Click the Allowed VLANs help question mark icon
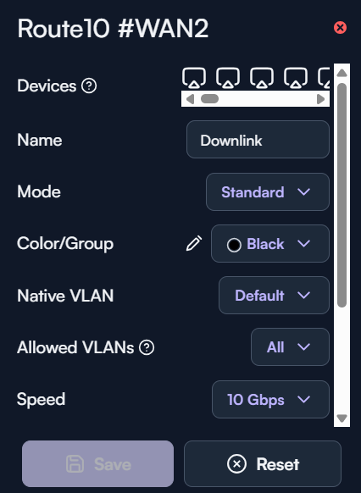This screenshot has height=493, width=361. pos(147,348)
